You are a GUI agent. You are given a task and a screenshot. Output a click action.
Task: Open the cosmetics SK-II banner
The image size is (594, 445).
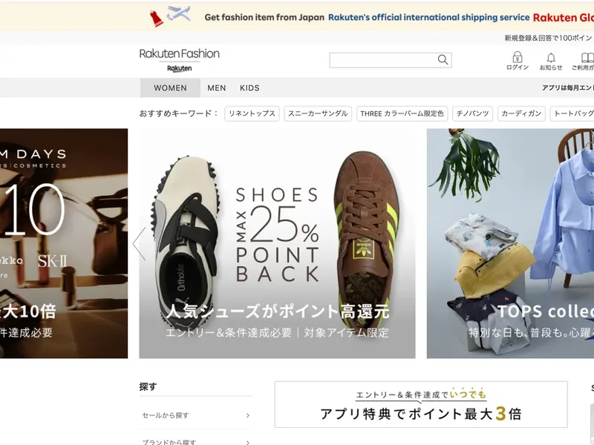click(x=64, y=243)
